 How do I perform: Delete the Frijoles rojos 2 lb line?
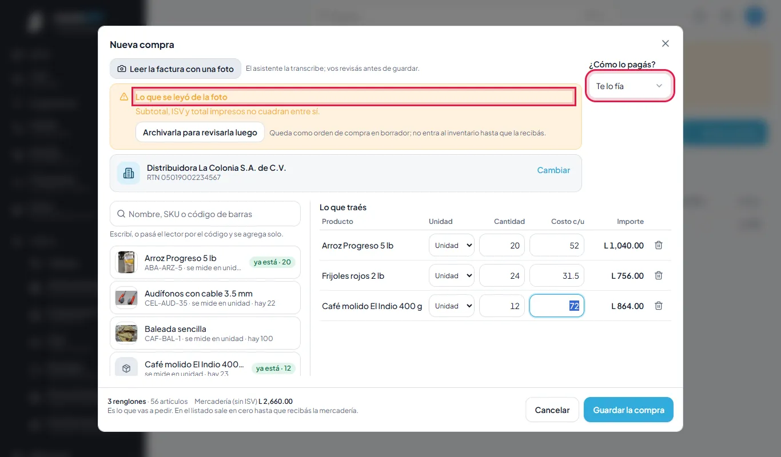[659, 276]
